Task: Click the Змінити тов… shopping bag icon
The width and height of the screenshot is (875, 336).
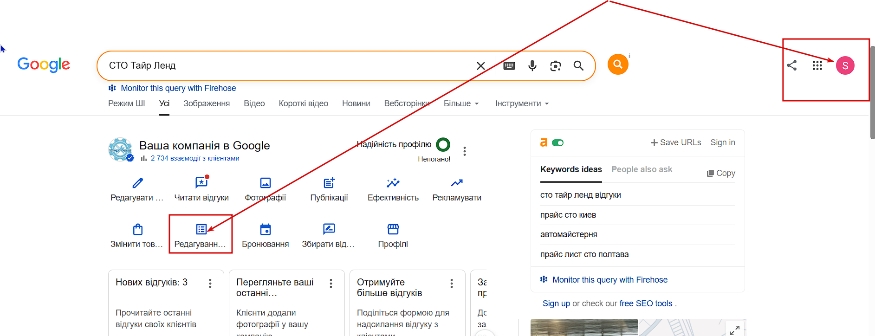Action: pos(137,229)
